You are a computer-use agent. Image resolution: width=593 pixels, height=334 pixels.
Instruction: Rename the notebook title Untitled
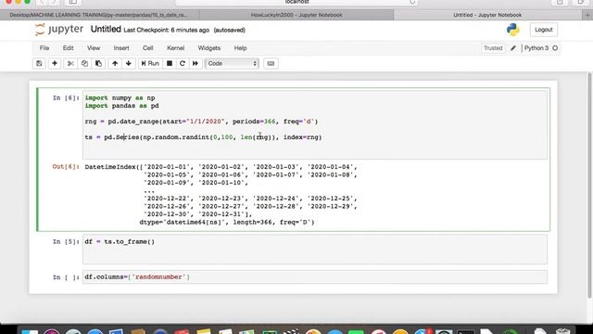pyautogui.click(x=106, y=29)
